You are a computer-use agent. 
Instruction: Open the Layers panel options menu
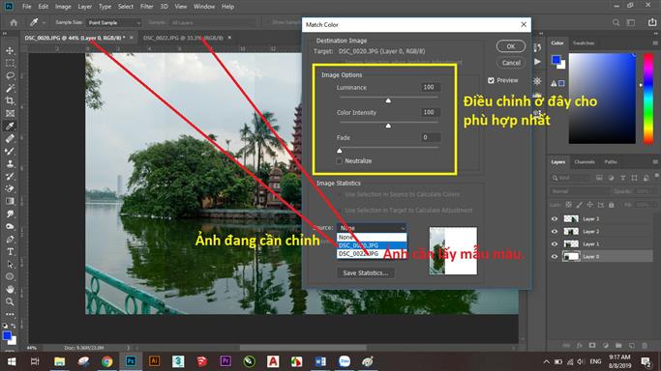tap(654, 162)
